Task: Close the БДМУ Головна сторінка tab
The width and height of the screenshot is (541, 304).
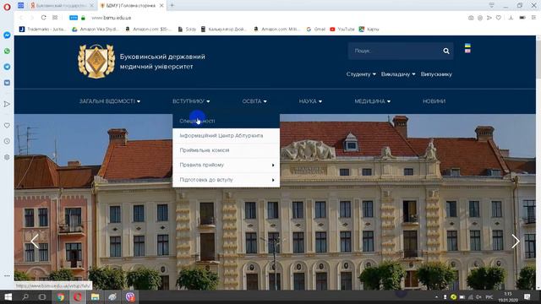Action: [161, 6]
